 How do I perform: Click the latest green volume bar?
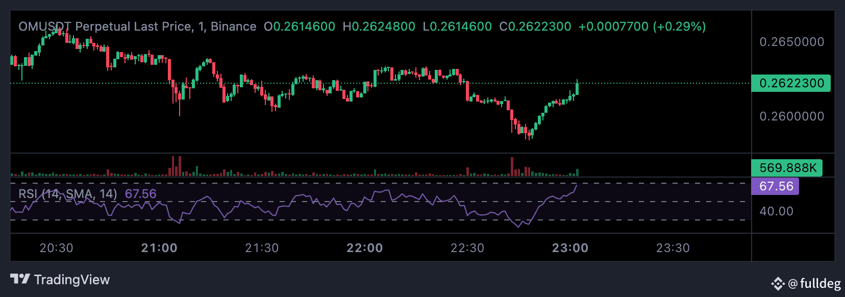pos(577,172)
